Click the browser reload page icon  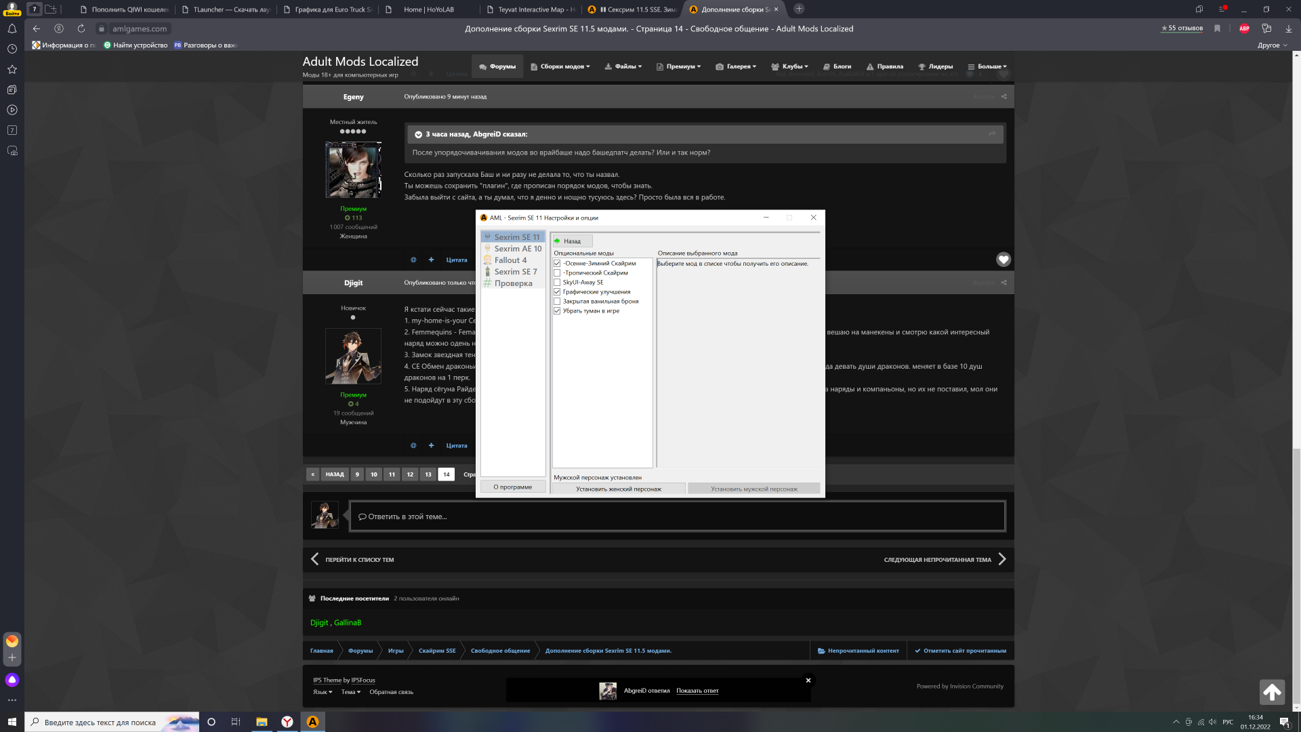(x=81, y=28)
